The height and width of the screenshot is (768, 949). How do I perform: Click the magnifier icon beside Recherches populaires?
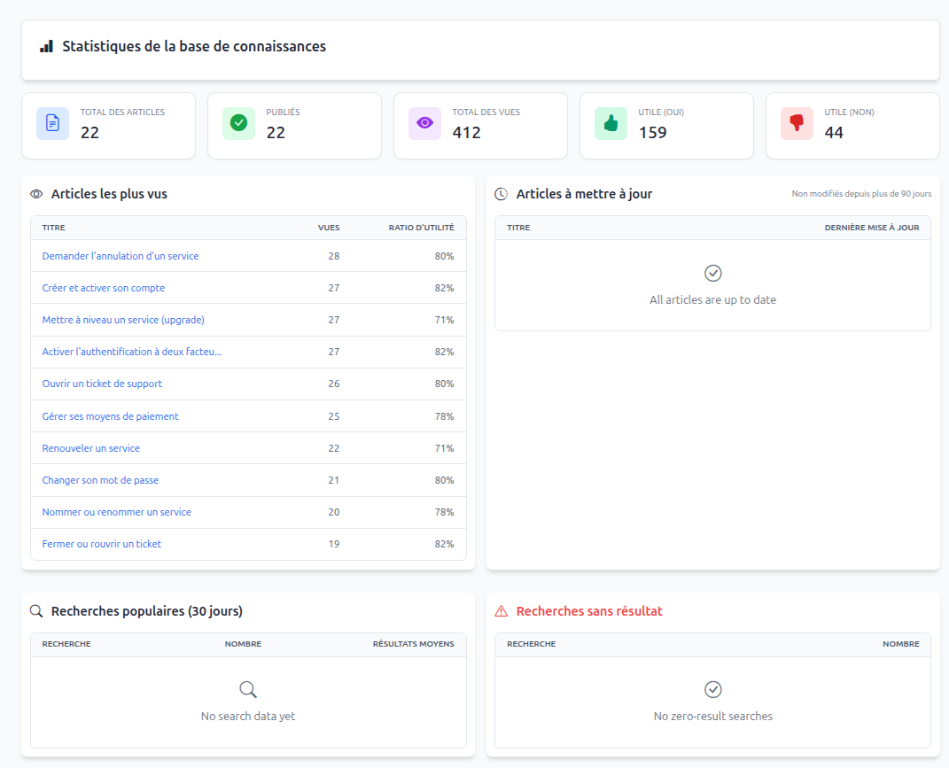click(36, 610)
